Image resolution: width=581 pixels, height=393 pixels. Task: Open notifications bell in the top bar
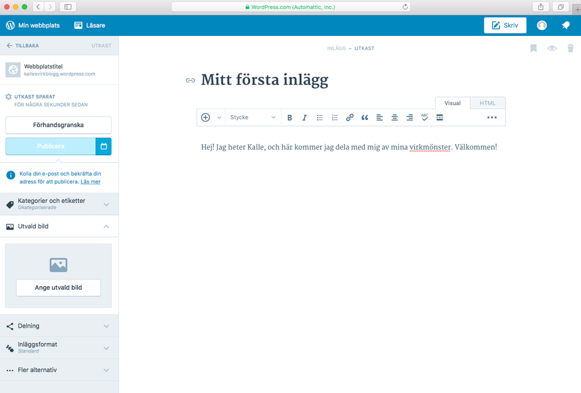point(565,26)
